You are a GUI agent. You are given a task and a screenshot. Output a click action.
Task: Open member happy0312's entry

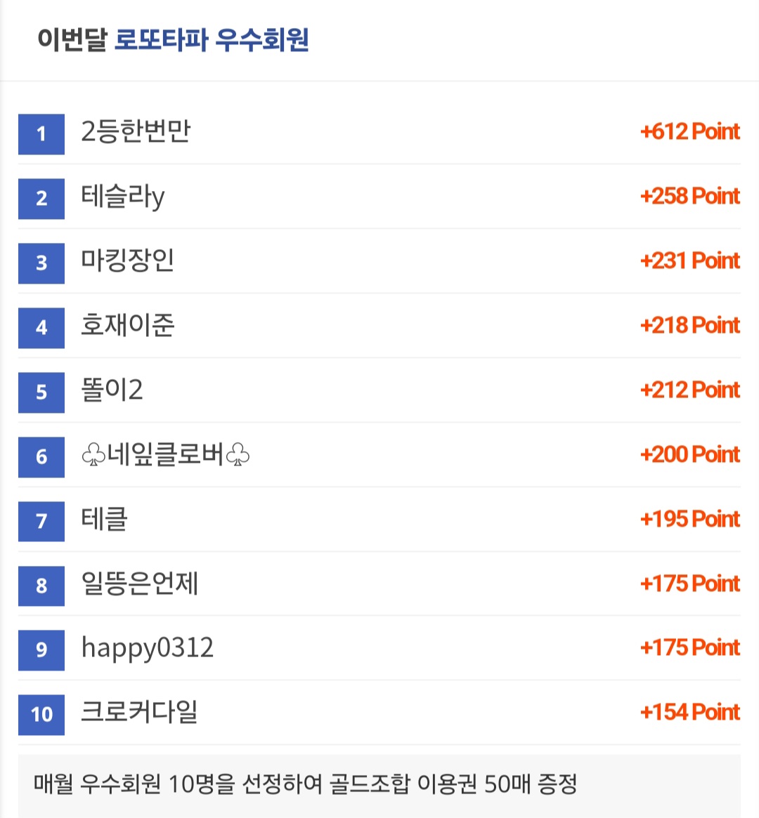(147, 649)
